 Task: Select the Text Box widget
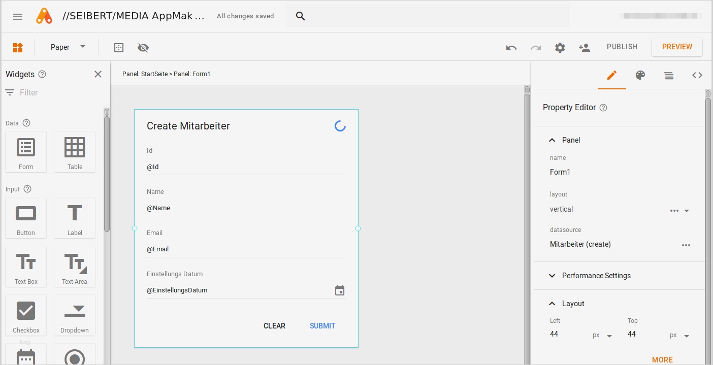(x=26, y=267)
